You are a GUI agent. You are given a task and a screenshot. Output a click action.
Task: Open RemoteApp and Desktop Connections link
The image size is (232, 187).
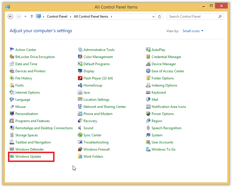click(44, 128)
